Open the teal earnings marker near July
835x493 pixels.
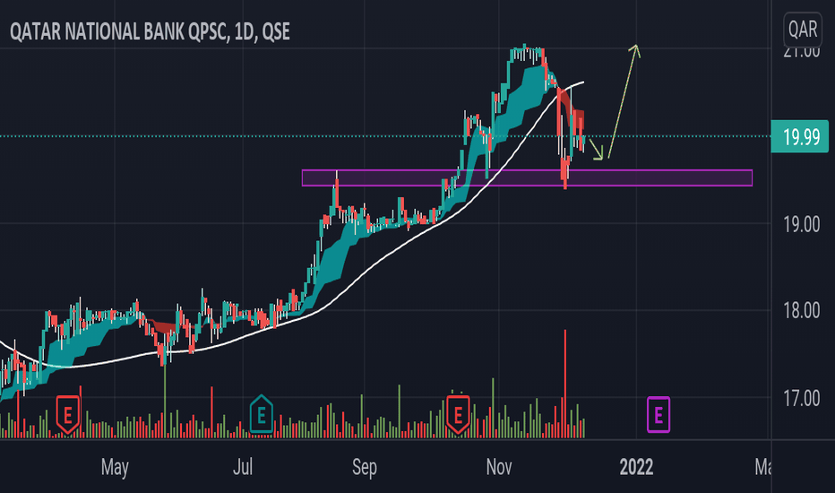[261, 413]
